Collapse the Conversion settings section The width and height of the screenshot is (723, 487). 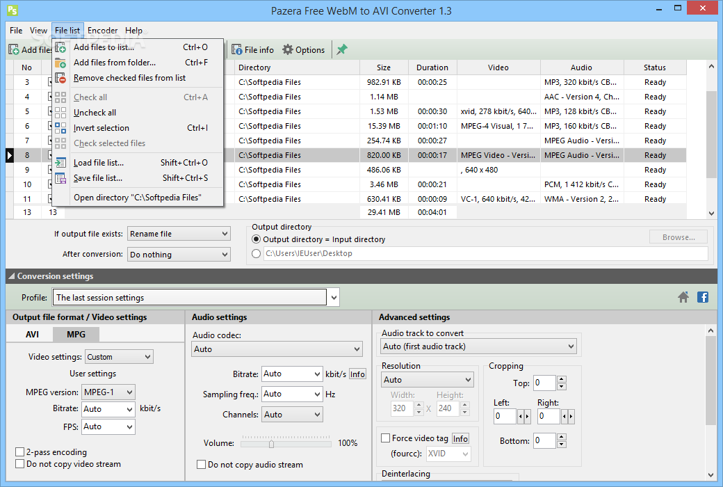[12, 276]
